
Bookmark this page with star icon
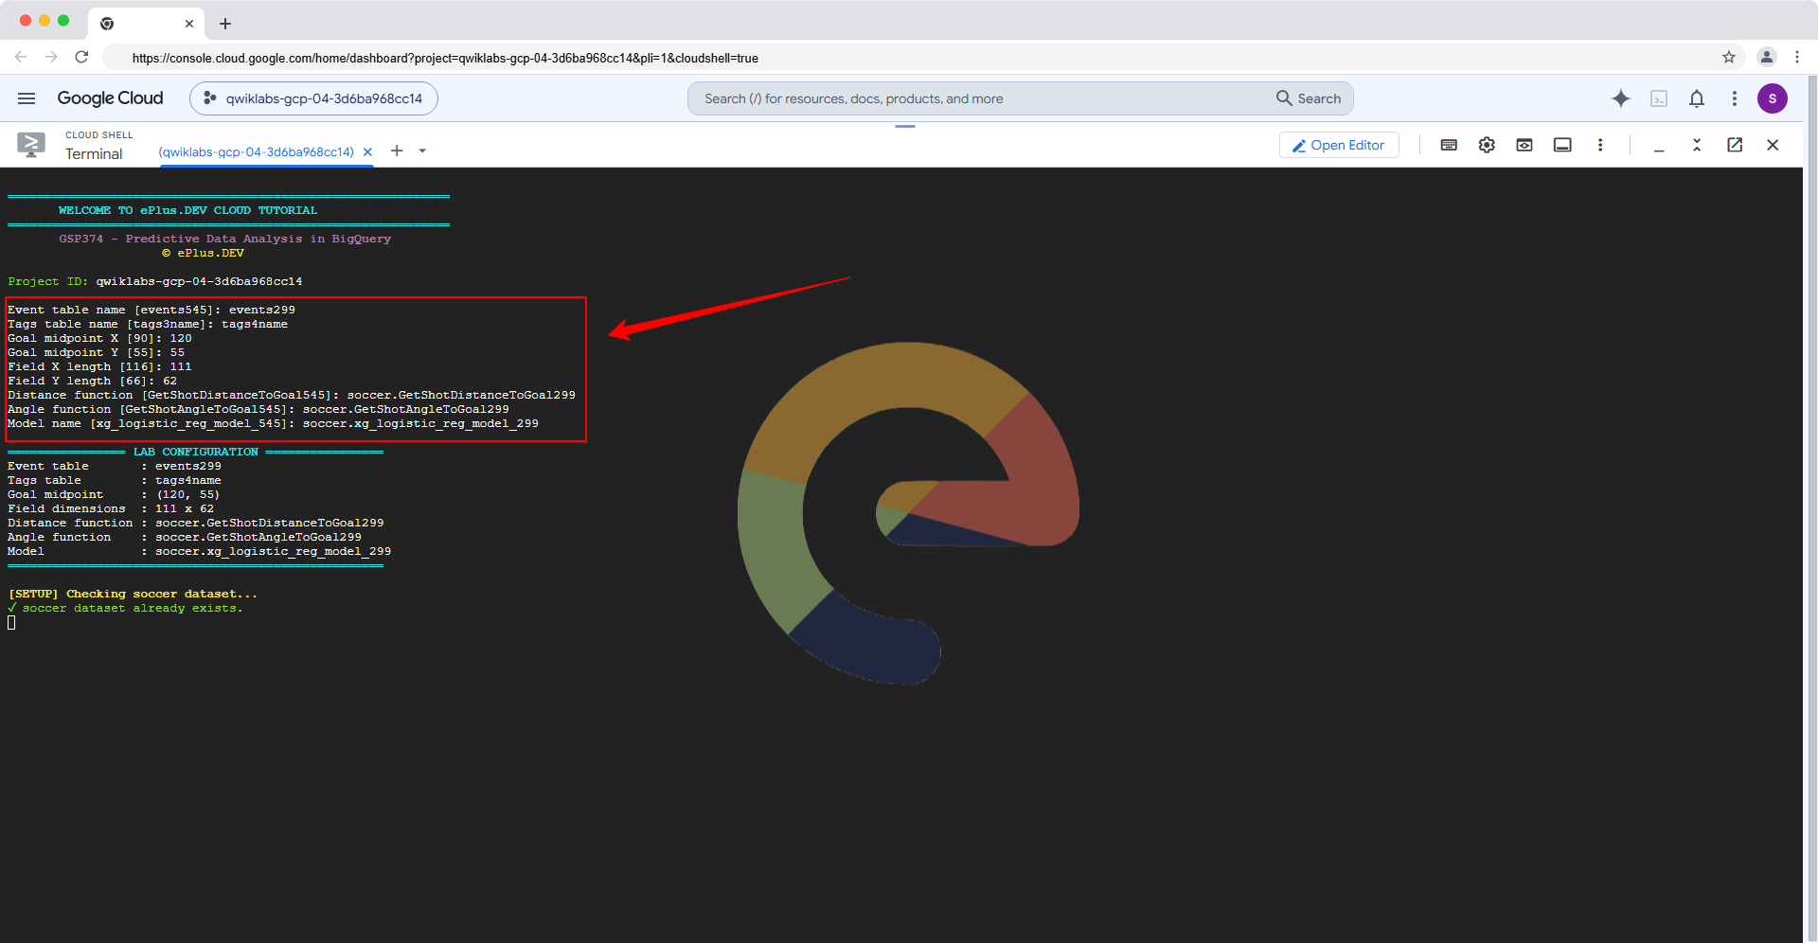tap(1729, 58)
